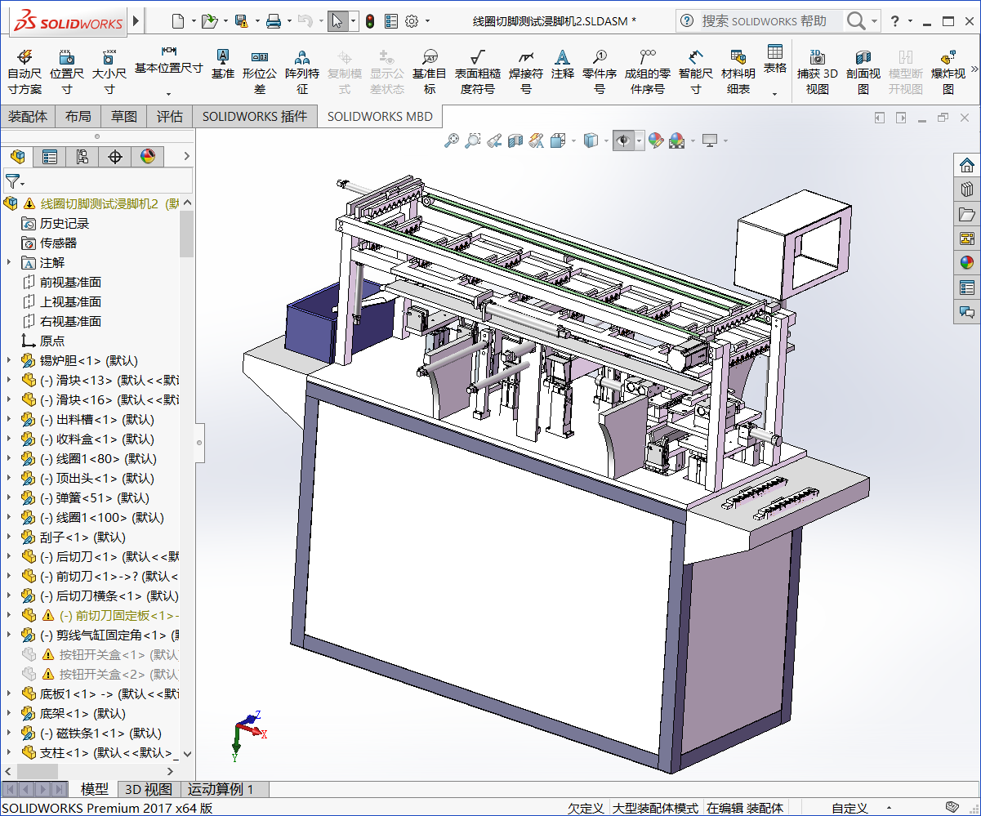
Task: Click the New document button
Action: coord(178,21)
